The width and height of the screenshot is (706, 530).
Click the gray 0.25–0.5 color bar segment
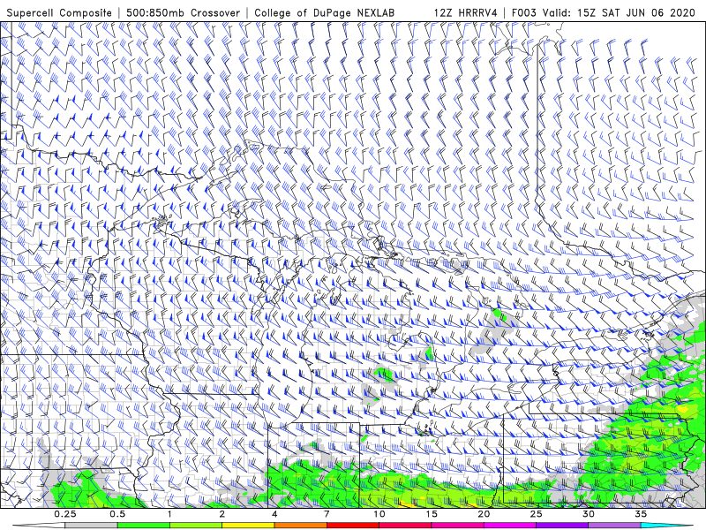91,526
